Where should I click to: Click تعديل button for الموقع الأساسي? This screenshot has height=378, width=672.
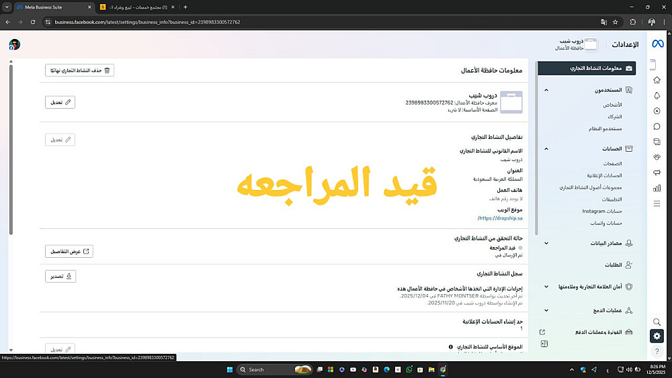click(x=60, y=349)
